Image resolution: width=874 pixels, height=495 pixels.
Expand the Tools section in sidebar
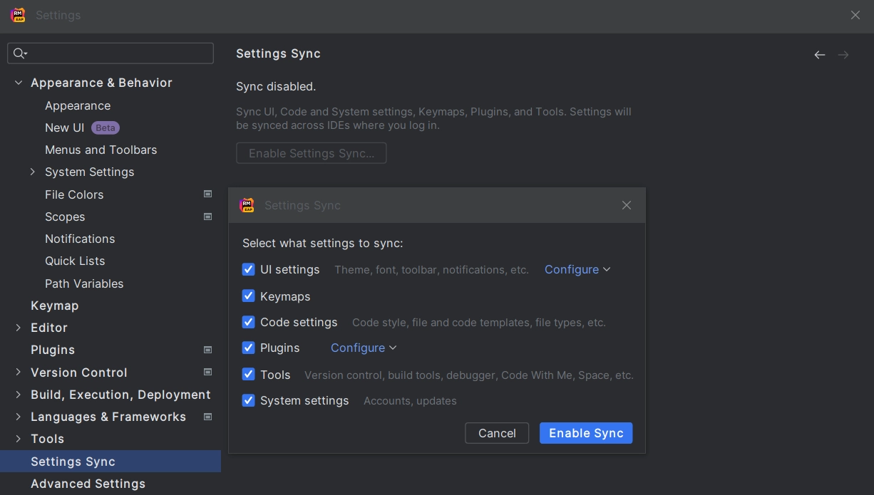coord(19,439)
